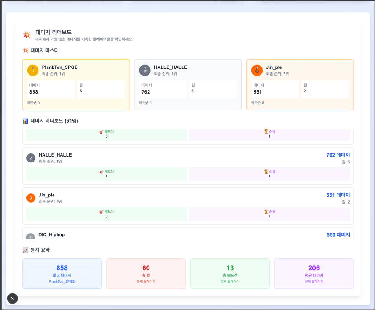Click the 헤드샷 green cell in HALLE_HALLE row
Screen dimensions: 375x310
point(106,174)
